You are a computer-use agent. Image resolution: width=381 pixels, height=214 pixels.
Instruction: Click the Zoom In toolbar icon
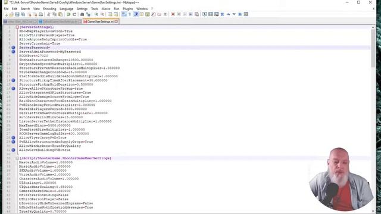click(x=96, y=14)
